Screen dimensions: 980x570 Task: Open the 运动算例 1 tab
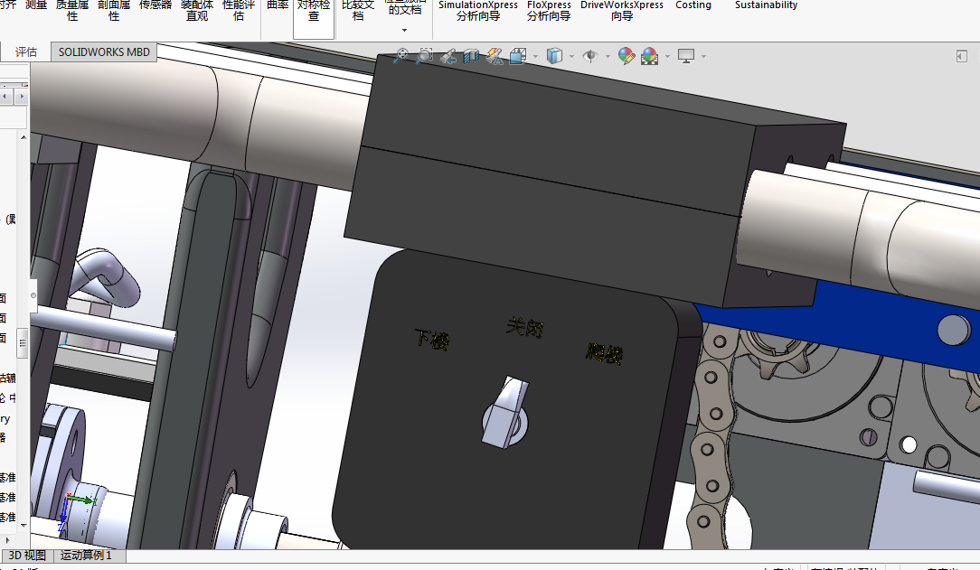pyautogui.click(x=86, y=556)
